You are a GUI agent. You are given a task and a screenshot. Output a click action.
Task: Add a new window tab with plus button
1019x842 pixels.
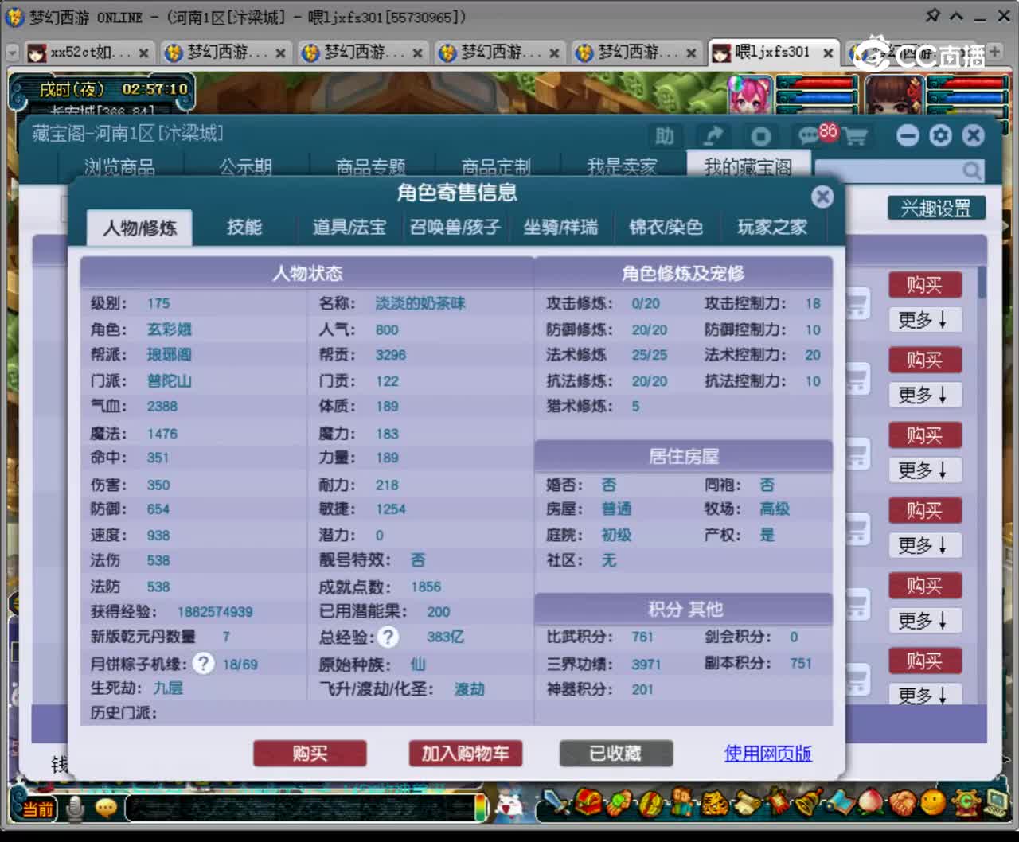994,51
